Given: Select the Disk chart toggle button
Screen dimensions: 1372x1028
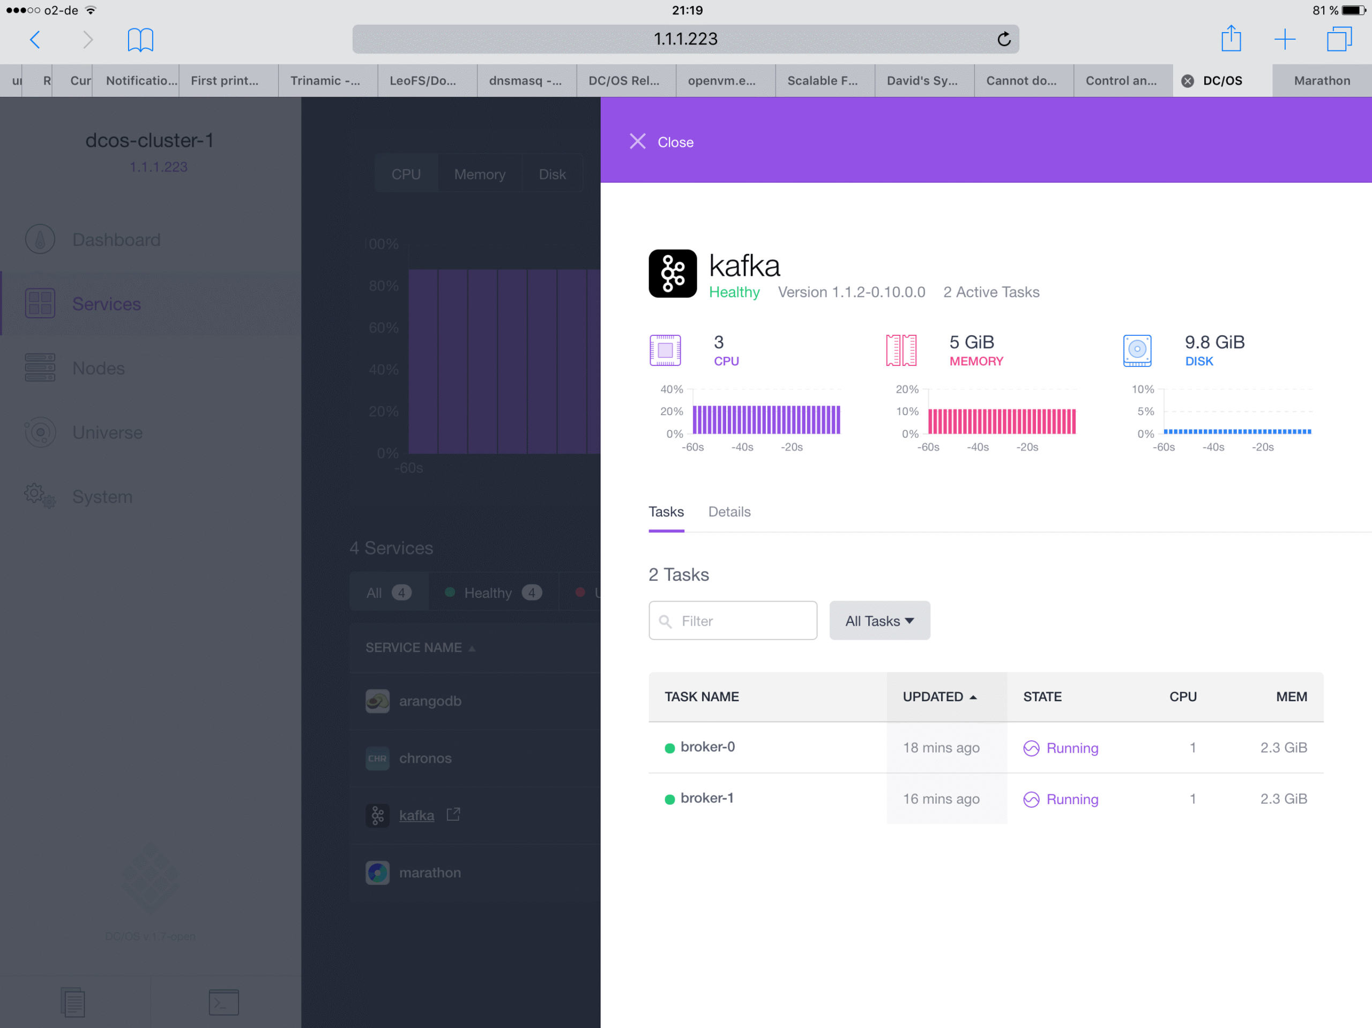Looking at the screenshot, I should (552, 174).
